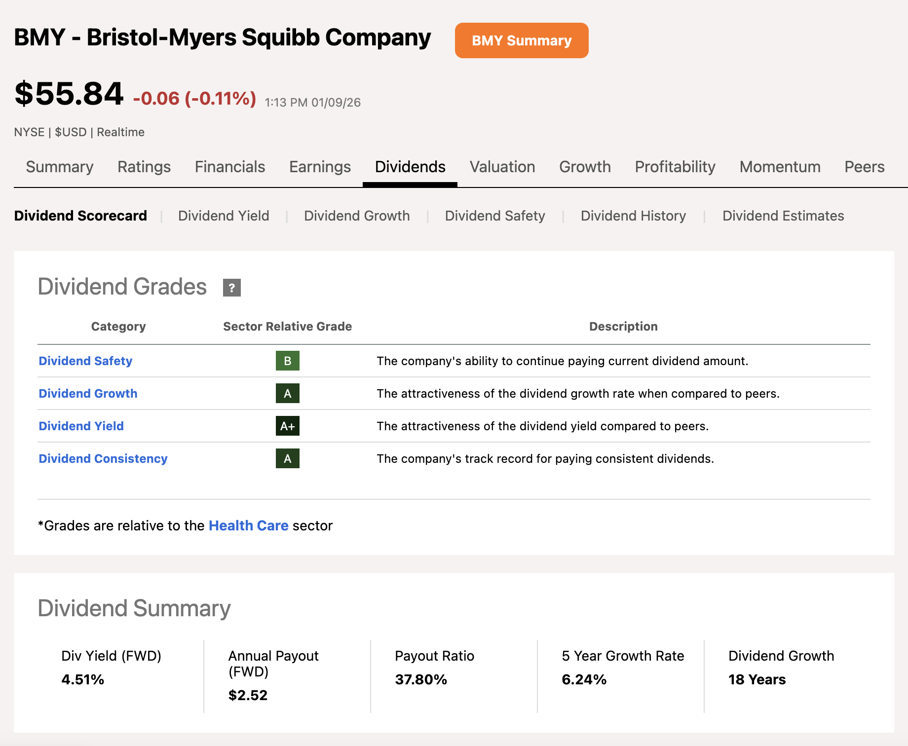Click the active Dividends tab
908x746 pixels.
click(410, 167)
